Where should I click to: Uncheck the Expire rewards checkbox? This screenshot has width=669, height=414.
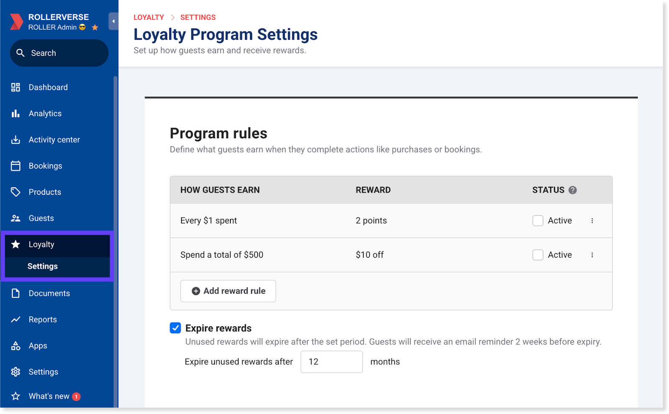(x=175, y=328)
